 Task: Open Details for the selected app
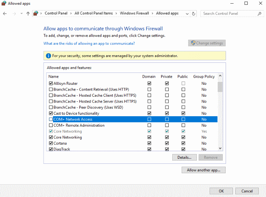point(185,157)
